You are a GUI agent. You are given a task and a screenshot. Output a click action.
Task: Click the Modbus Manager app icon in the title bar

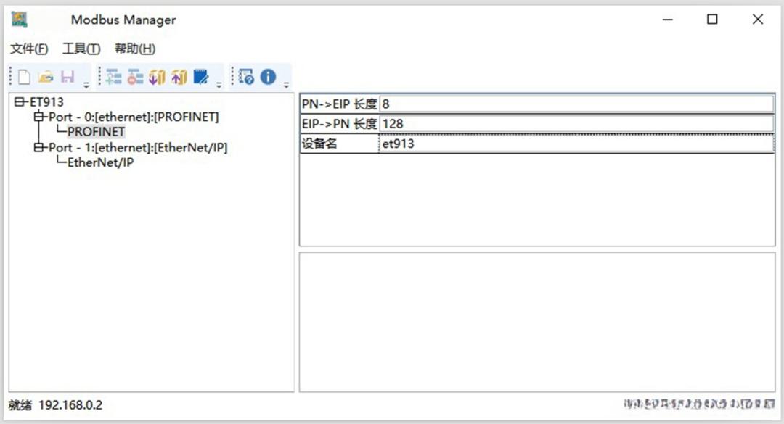coord(20,20)
